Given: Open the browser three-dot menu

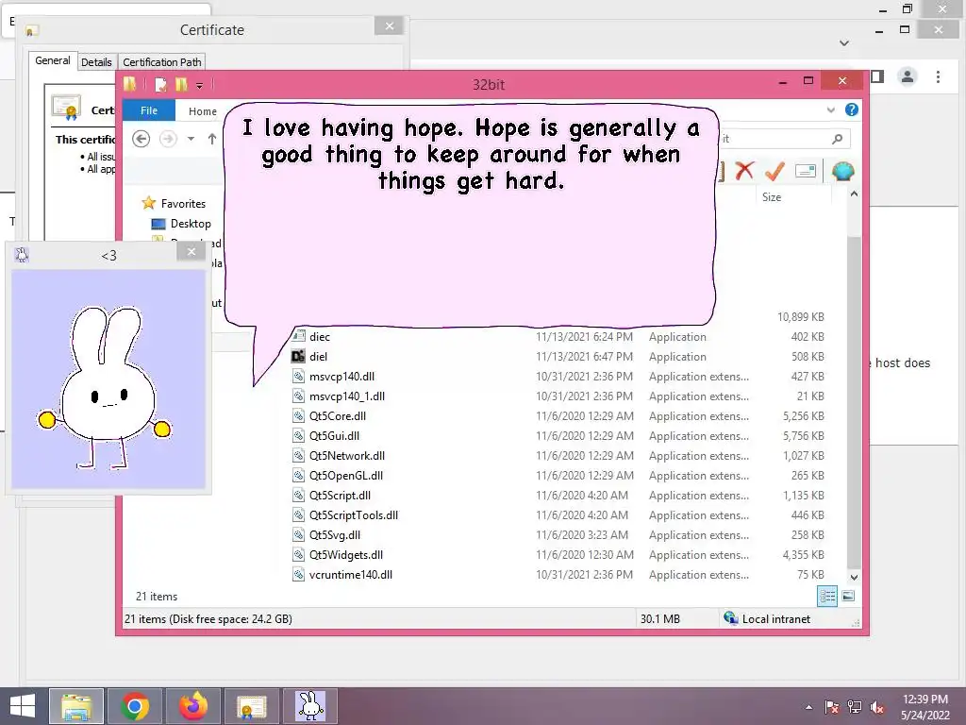Looking at the screenshot, I should (938, 76).
